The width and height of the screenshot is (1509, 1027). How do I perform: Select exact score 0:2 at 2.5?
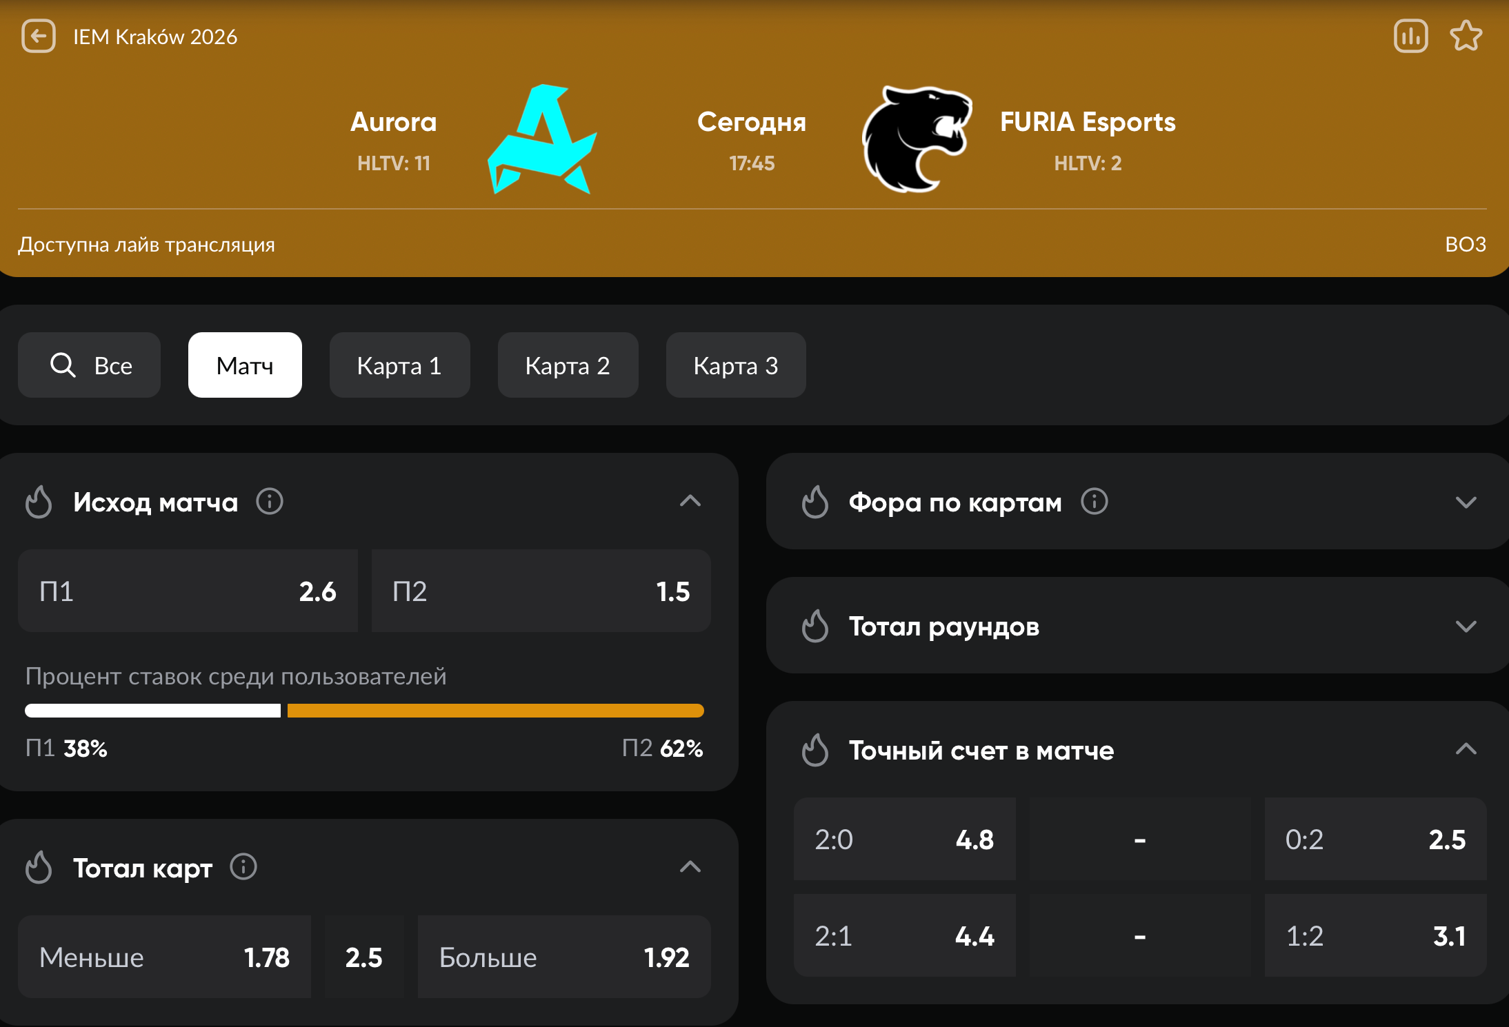(x=1375, y=840)
